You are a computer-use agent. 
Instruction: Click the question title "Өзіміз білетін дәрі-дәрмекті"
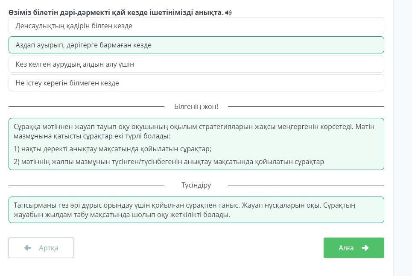[x=116, y=13]
